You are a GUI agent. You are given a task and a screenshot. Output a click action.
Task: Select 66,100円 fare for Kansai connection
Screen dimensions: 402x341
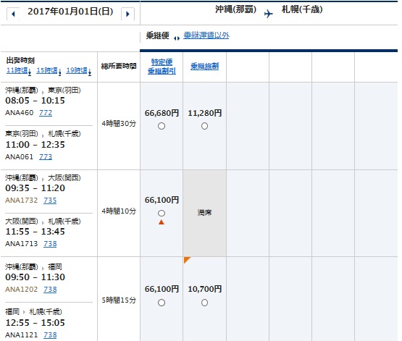162,213
